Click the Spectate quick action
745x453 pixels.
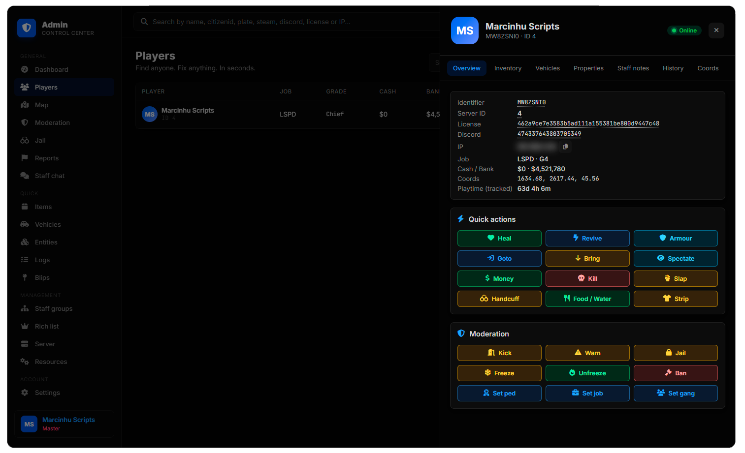click(x=676, y=258)
